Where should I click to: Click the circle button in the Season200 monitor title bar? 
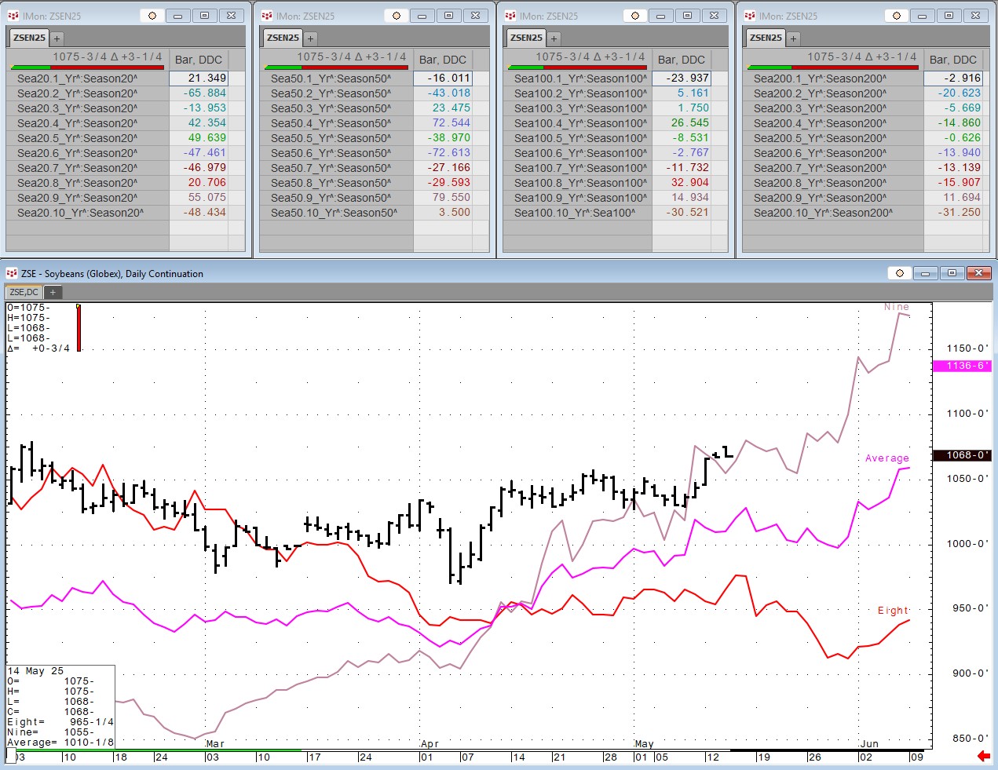coord(897,16)
